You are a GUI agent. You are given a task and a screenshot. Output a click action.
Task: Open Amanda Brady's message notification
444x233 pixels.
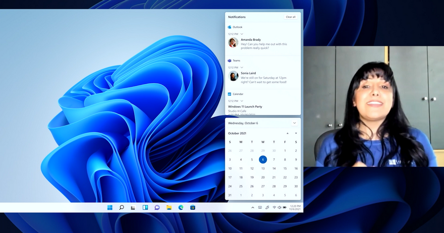coord(263,44)
